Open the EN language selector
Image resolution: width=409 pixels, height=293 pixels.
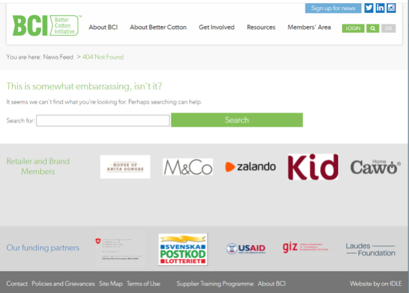point(388,28)
